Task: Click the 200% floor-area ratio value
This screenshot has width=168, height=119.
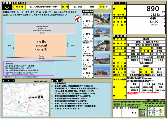Action: click(159, 72)
